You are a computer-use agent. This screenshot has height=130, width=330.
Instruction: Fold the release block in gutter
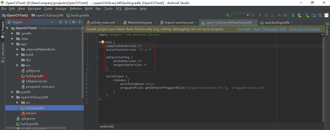[x=98, y=80]
